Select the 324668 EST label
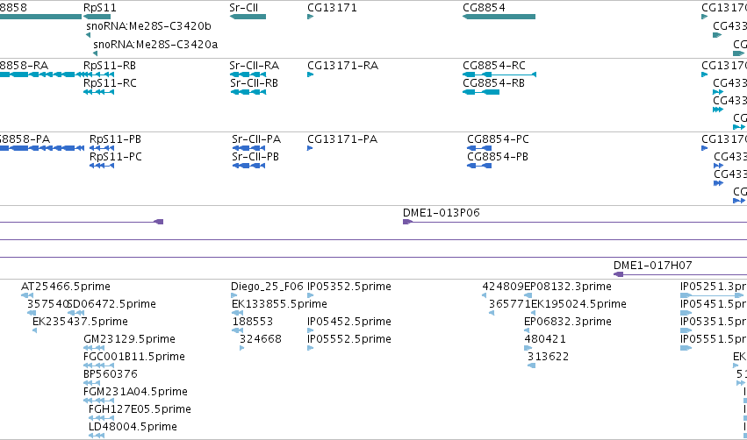The image size is (747, 440). coord(261,339)
